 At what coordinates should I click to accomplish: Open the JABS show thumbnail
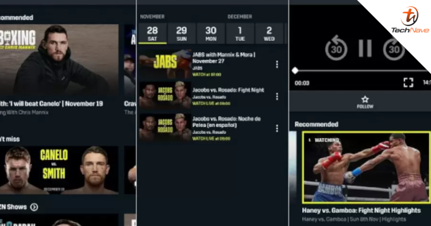pos(165,64)
